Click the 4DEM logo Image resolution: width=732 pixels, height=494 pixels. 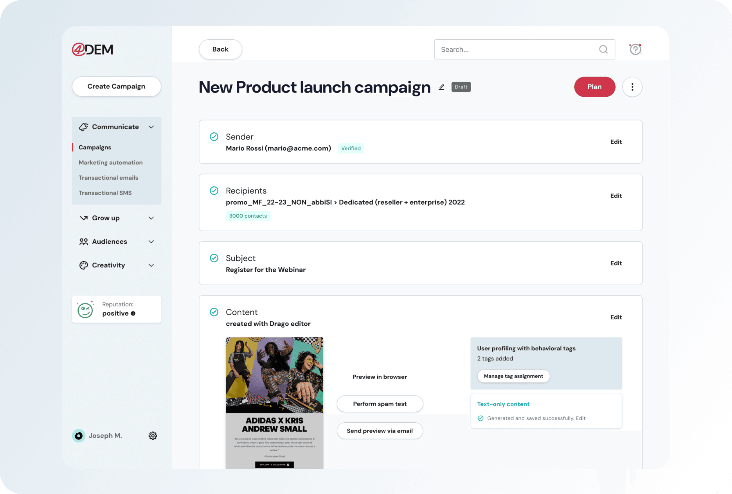pos(92,49)
